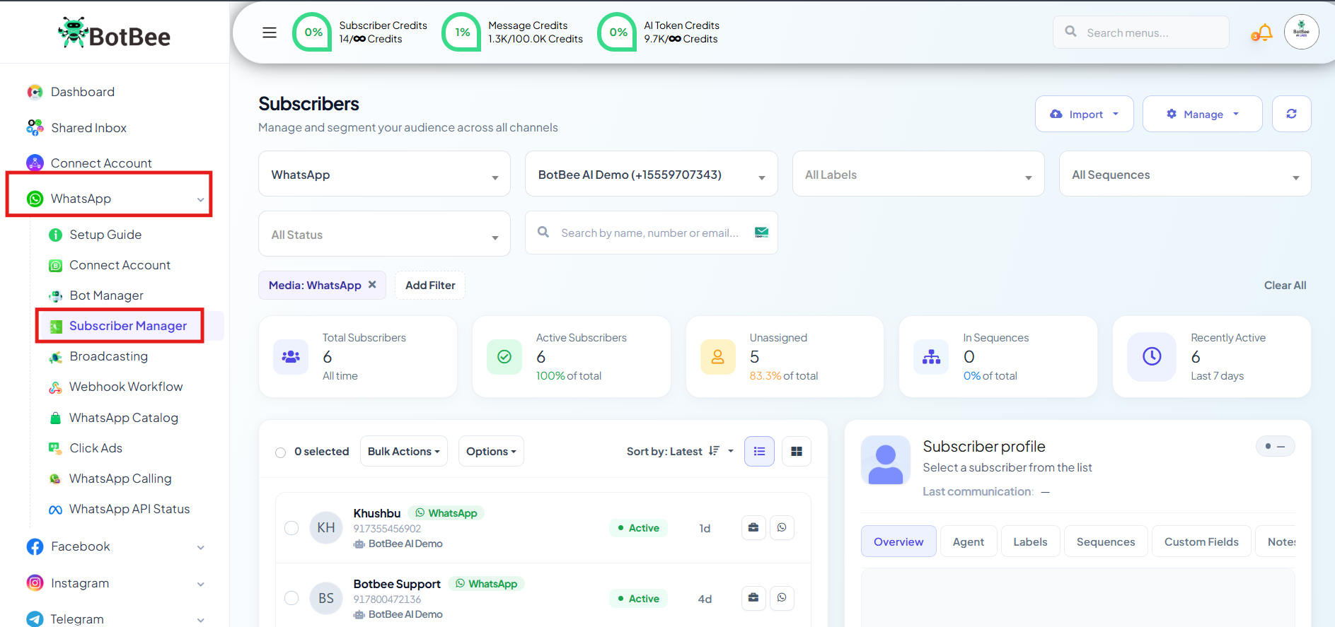Open the BotBee AI Demo account dropdown
Viewport: 1335px width, 627px height.
[x=651, y=174]
